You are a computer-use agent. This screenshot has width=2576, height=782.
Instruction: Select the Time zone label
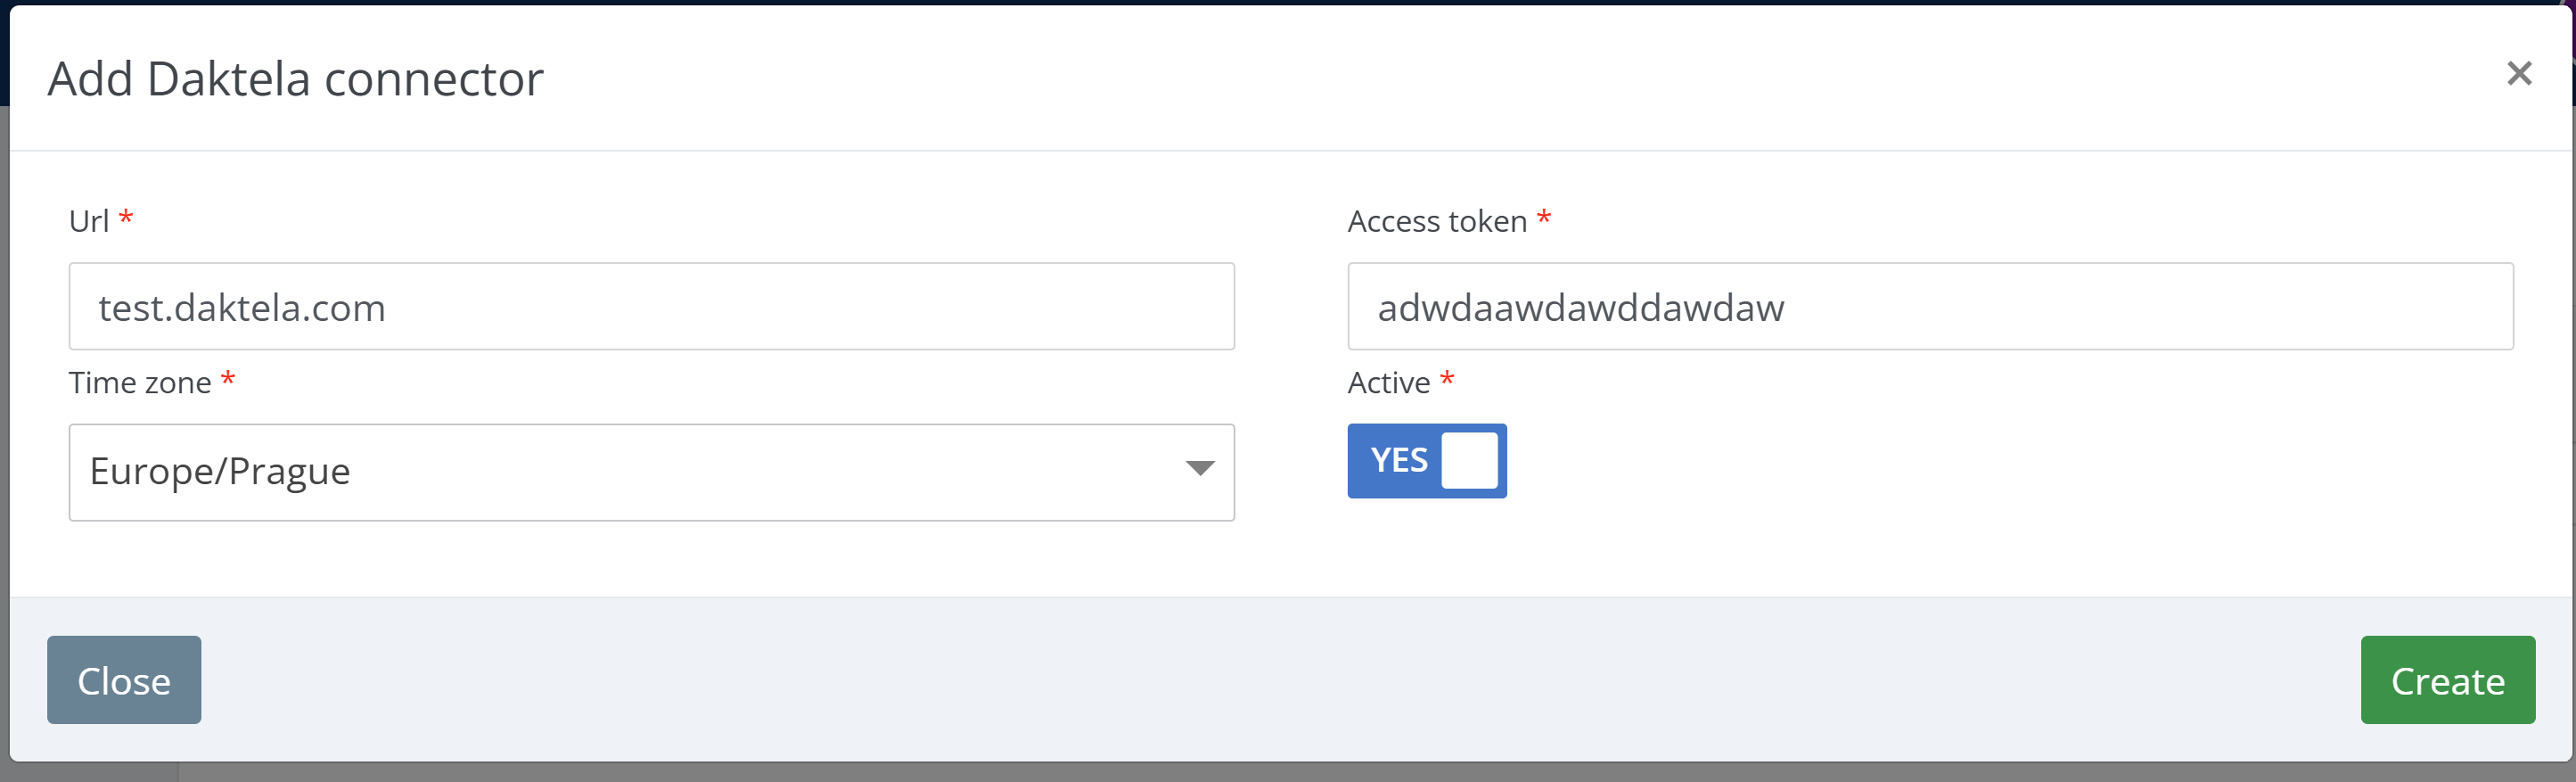pyautogui.click(x=139, y=383)
